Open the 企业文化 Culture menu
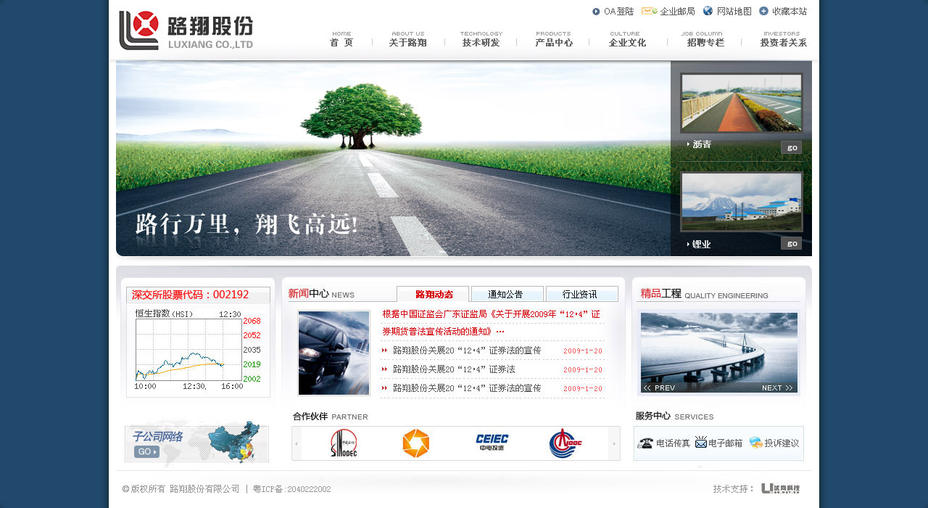 point(627,39)
